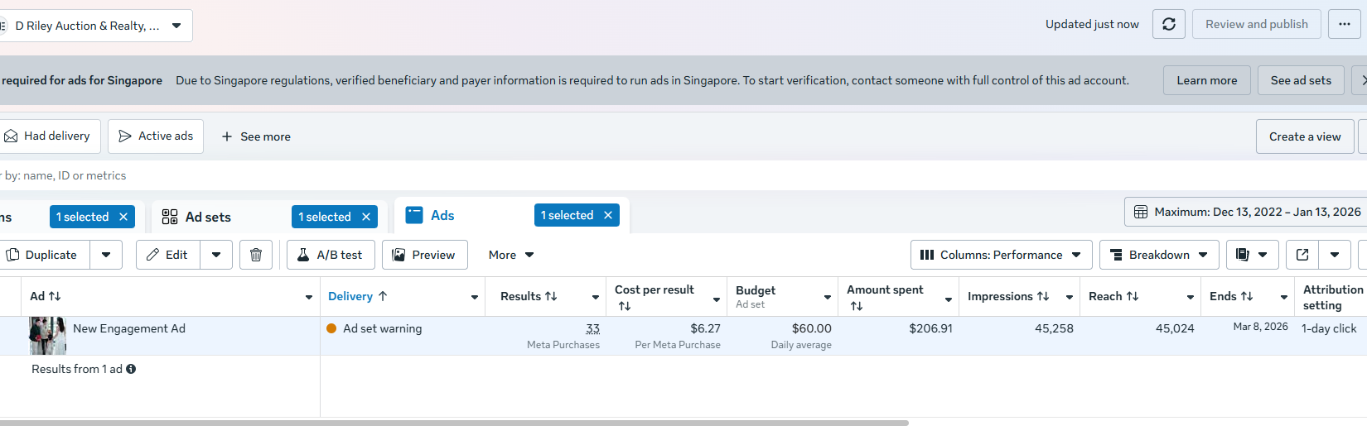The height and width of the screenshot is (440, 1367).
Task: Open the three-dot more options menu
Action: pyautogui.click(x=1344, y=25)
